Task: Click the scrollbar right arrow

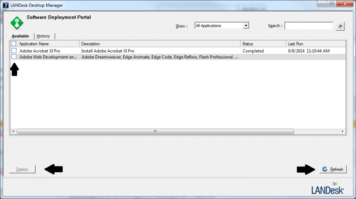Action: point(343,131)
